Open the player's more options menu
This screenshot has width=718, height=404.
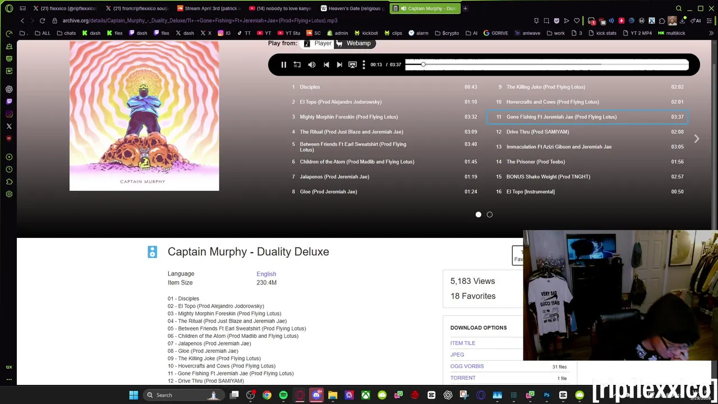coord(363,65)
